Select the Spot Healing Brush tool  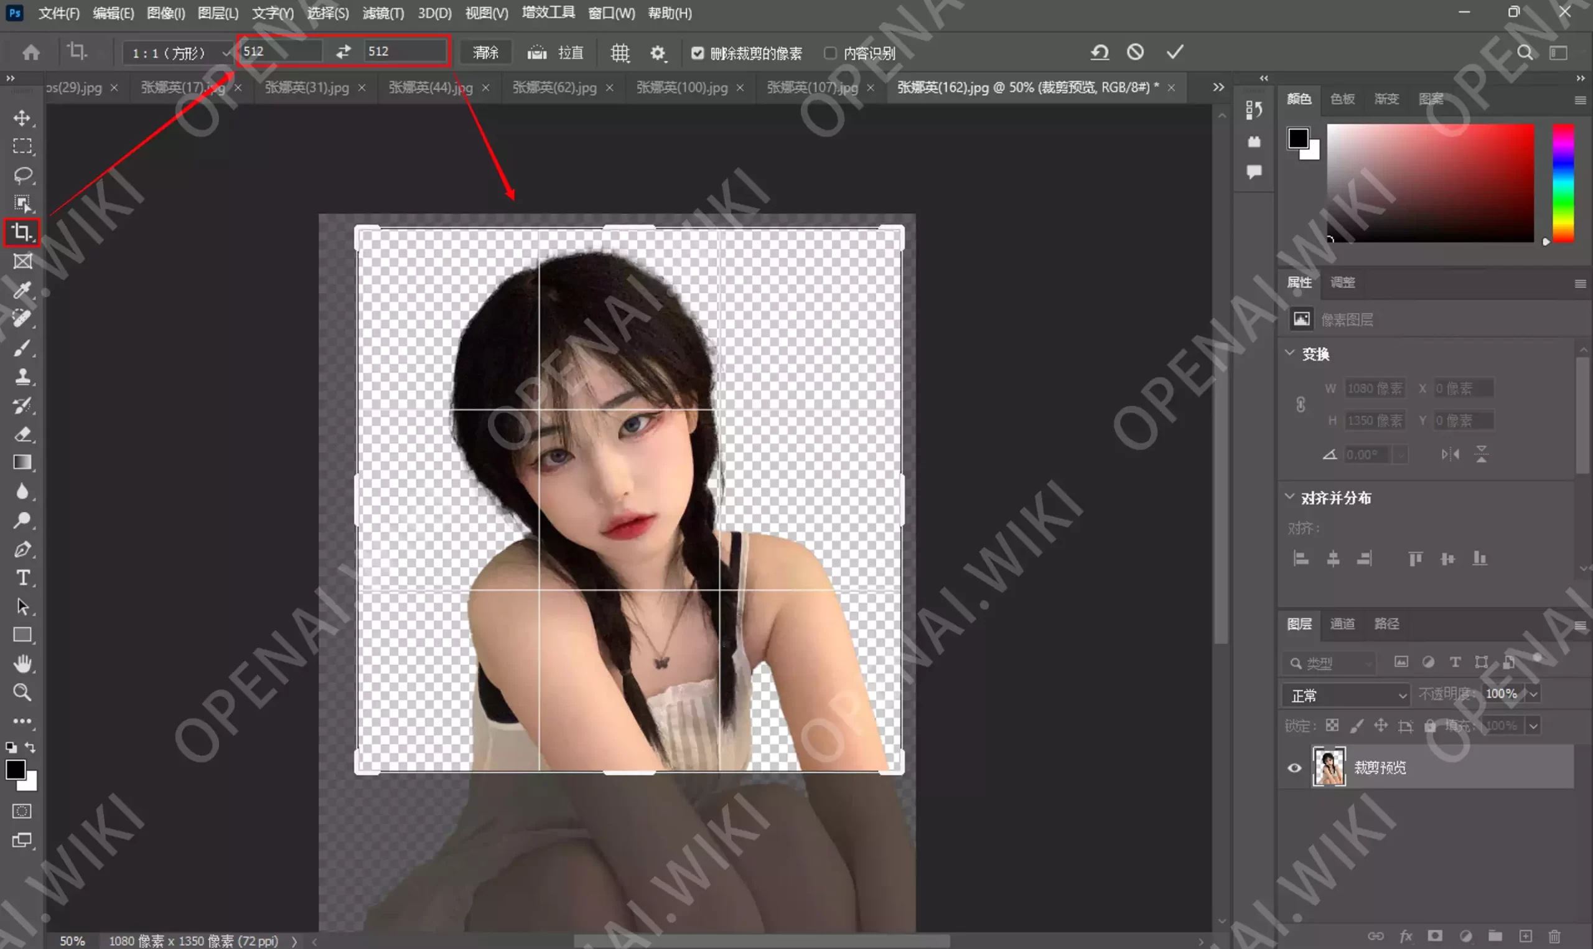22,319
